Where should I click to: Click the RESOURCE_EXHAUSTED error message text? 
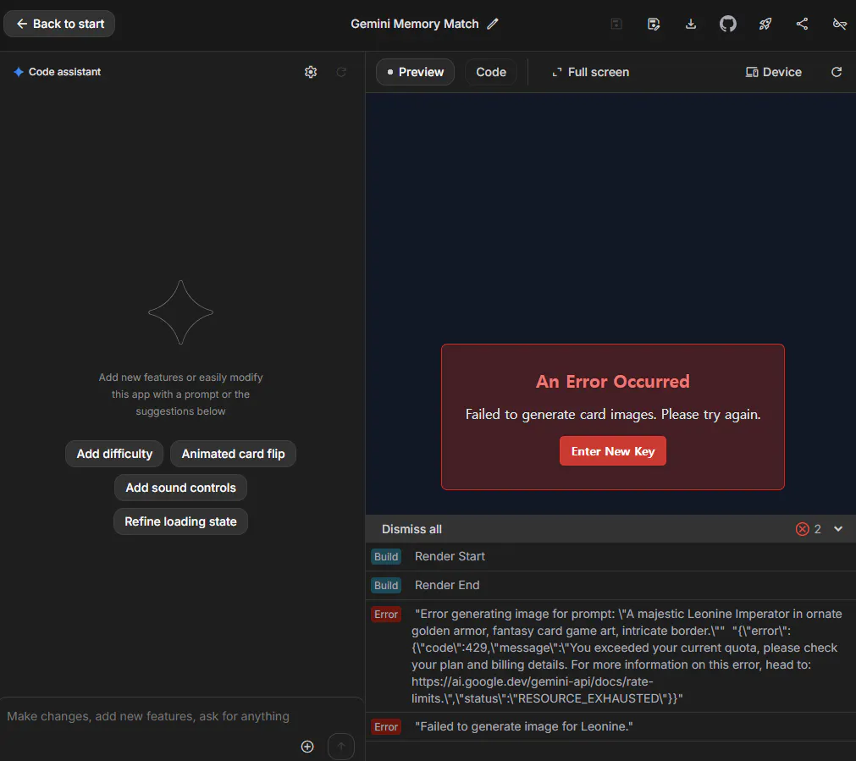point(627,656)
